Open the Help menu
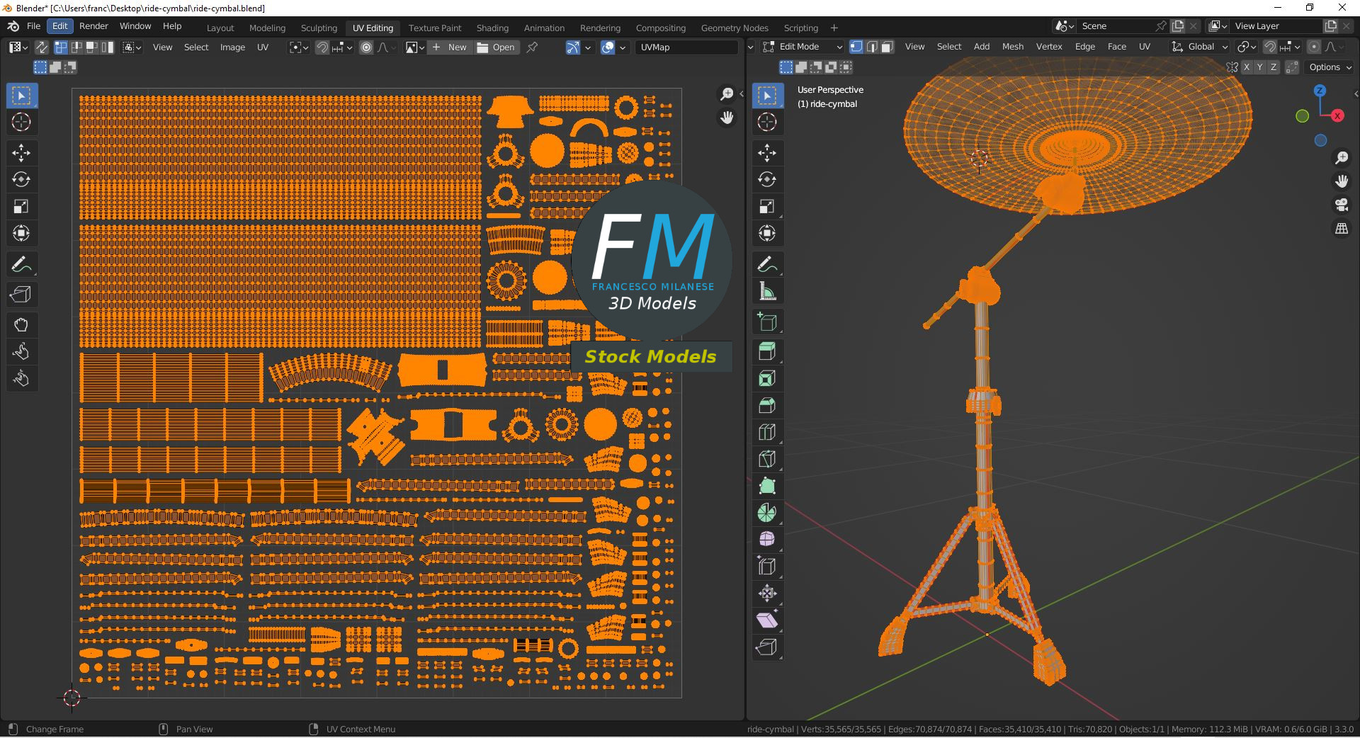This screenshot has height=738, width=1360. [172, 26]
